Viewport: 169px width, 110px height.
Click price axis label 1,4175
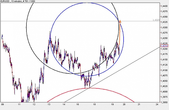pos(164,54)
